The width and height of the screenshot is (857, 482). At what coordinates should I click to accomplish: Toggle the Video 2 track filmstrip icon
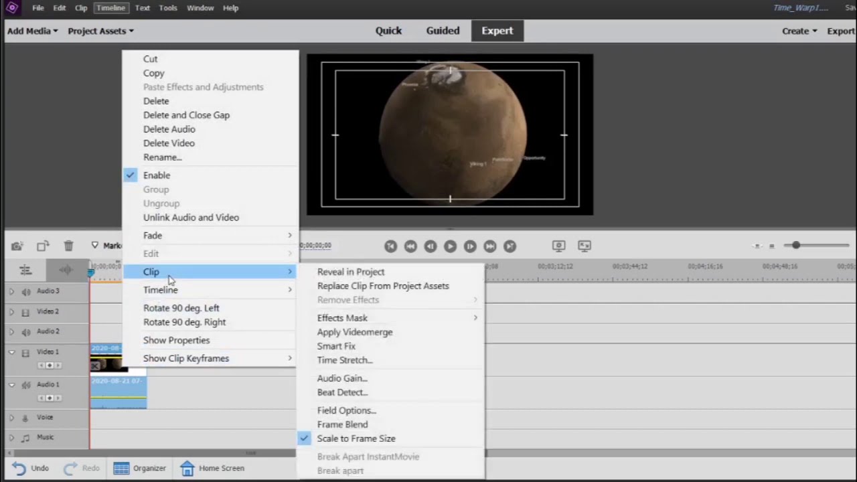tap(25, 312)
